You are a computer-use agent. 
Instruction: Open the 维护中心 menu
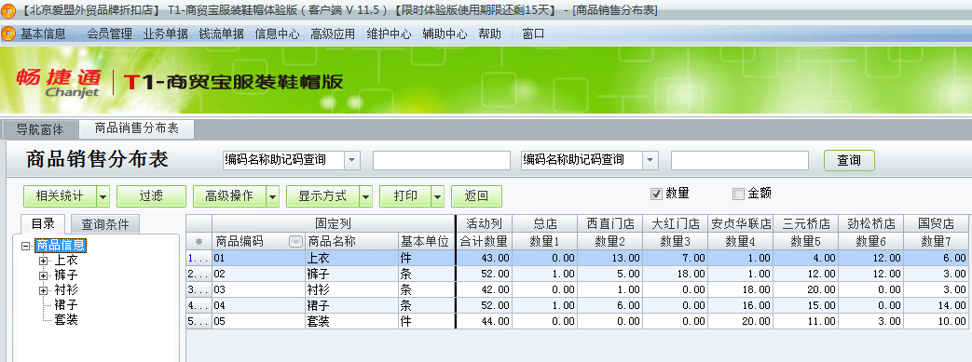389,34
